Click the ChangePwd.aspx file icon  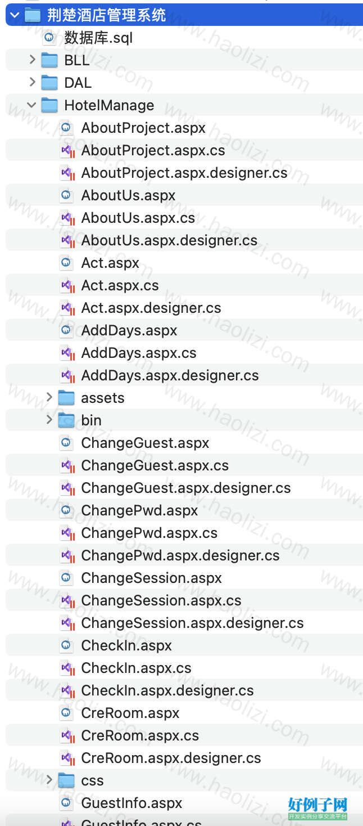(66, 510)
